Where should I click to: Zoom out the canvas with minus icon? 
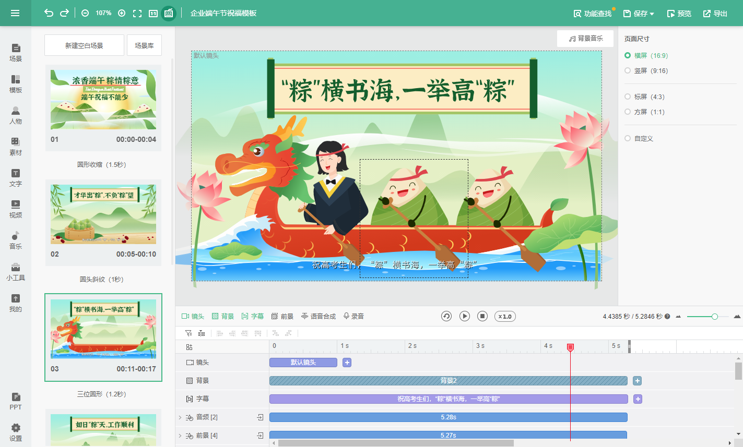tap(85, 13)
